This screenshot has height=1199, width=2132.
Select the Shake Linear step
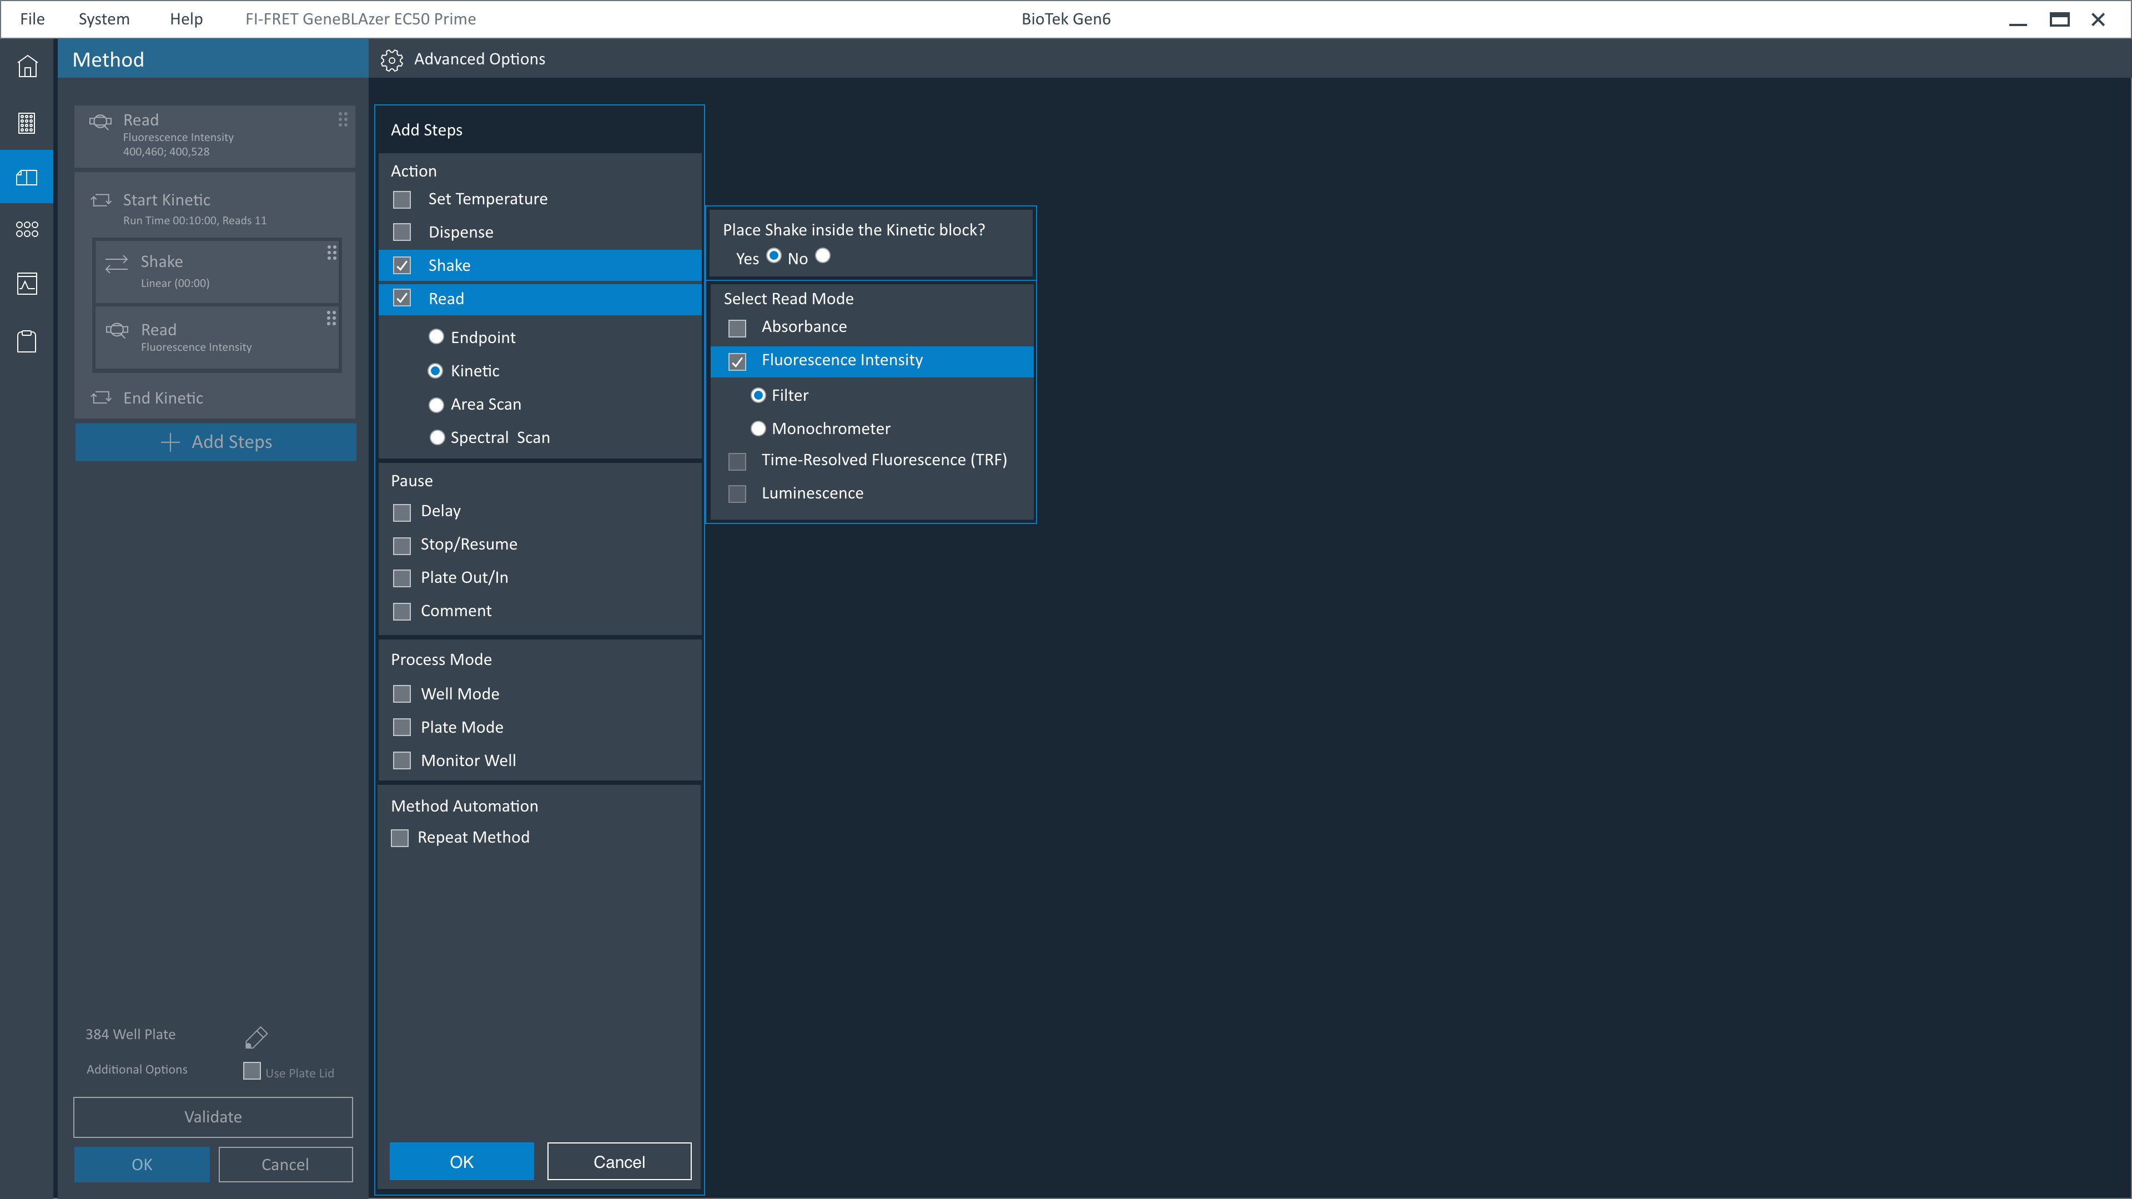point(217,271)
